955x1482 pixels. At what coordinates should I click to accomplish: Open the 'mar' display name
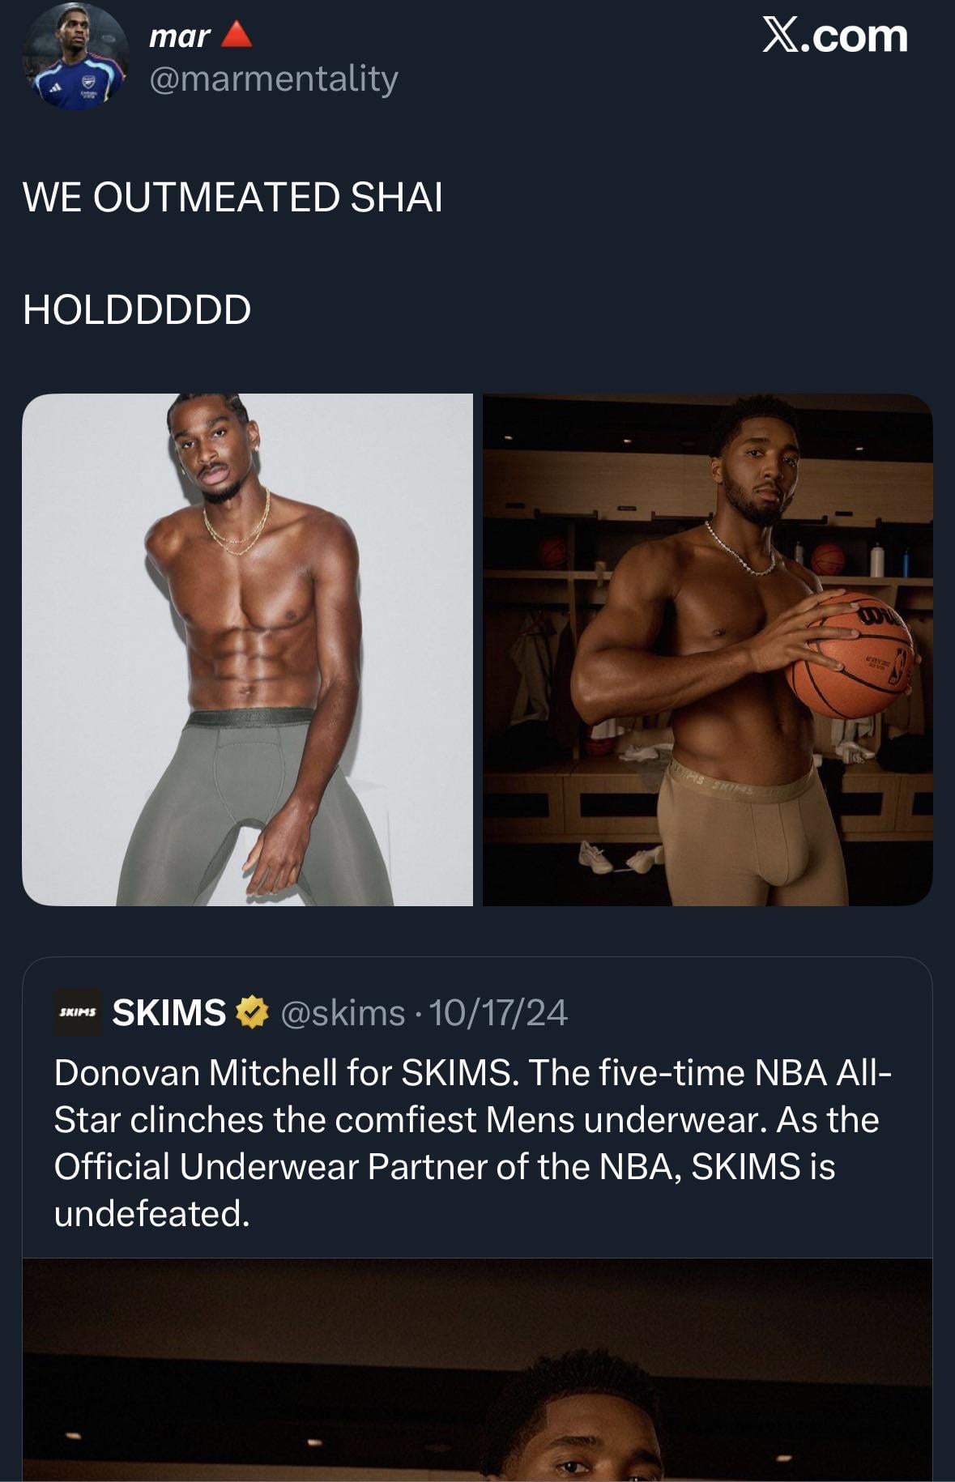pos(180,36)
